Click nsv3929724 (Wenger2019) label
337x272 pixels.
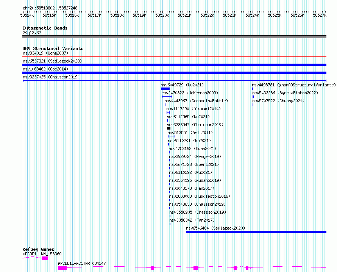coord(195,156)
